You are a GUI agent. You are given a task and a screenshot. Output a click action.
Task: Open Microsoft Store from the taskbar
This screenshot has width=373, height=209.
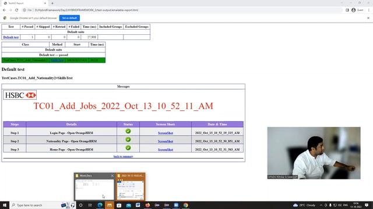119,205
